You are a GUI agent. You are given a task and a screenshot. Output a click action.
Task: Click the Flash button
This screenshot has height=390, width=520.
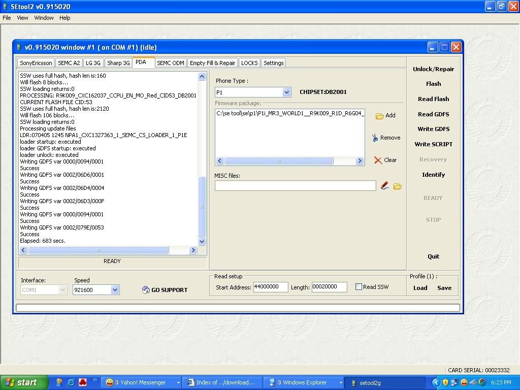point(434,84)
